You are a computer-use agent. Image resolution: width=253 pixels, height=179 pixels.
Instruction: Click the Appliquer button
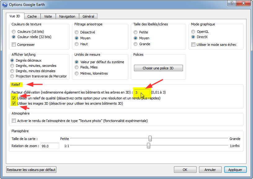(235, 170)
